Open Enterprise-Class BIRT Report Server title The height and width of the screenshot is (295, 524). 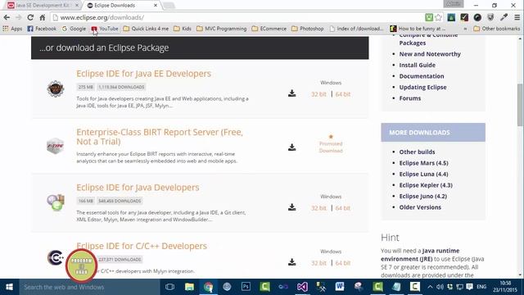tap(160, 137)
